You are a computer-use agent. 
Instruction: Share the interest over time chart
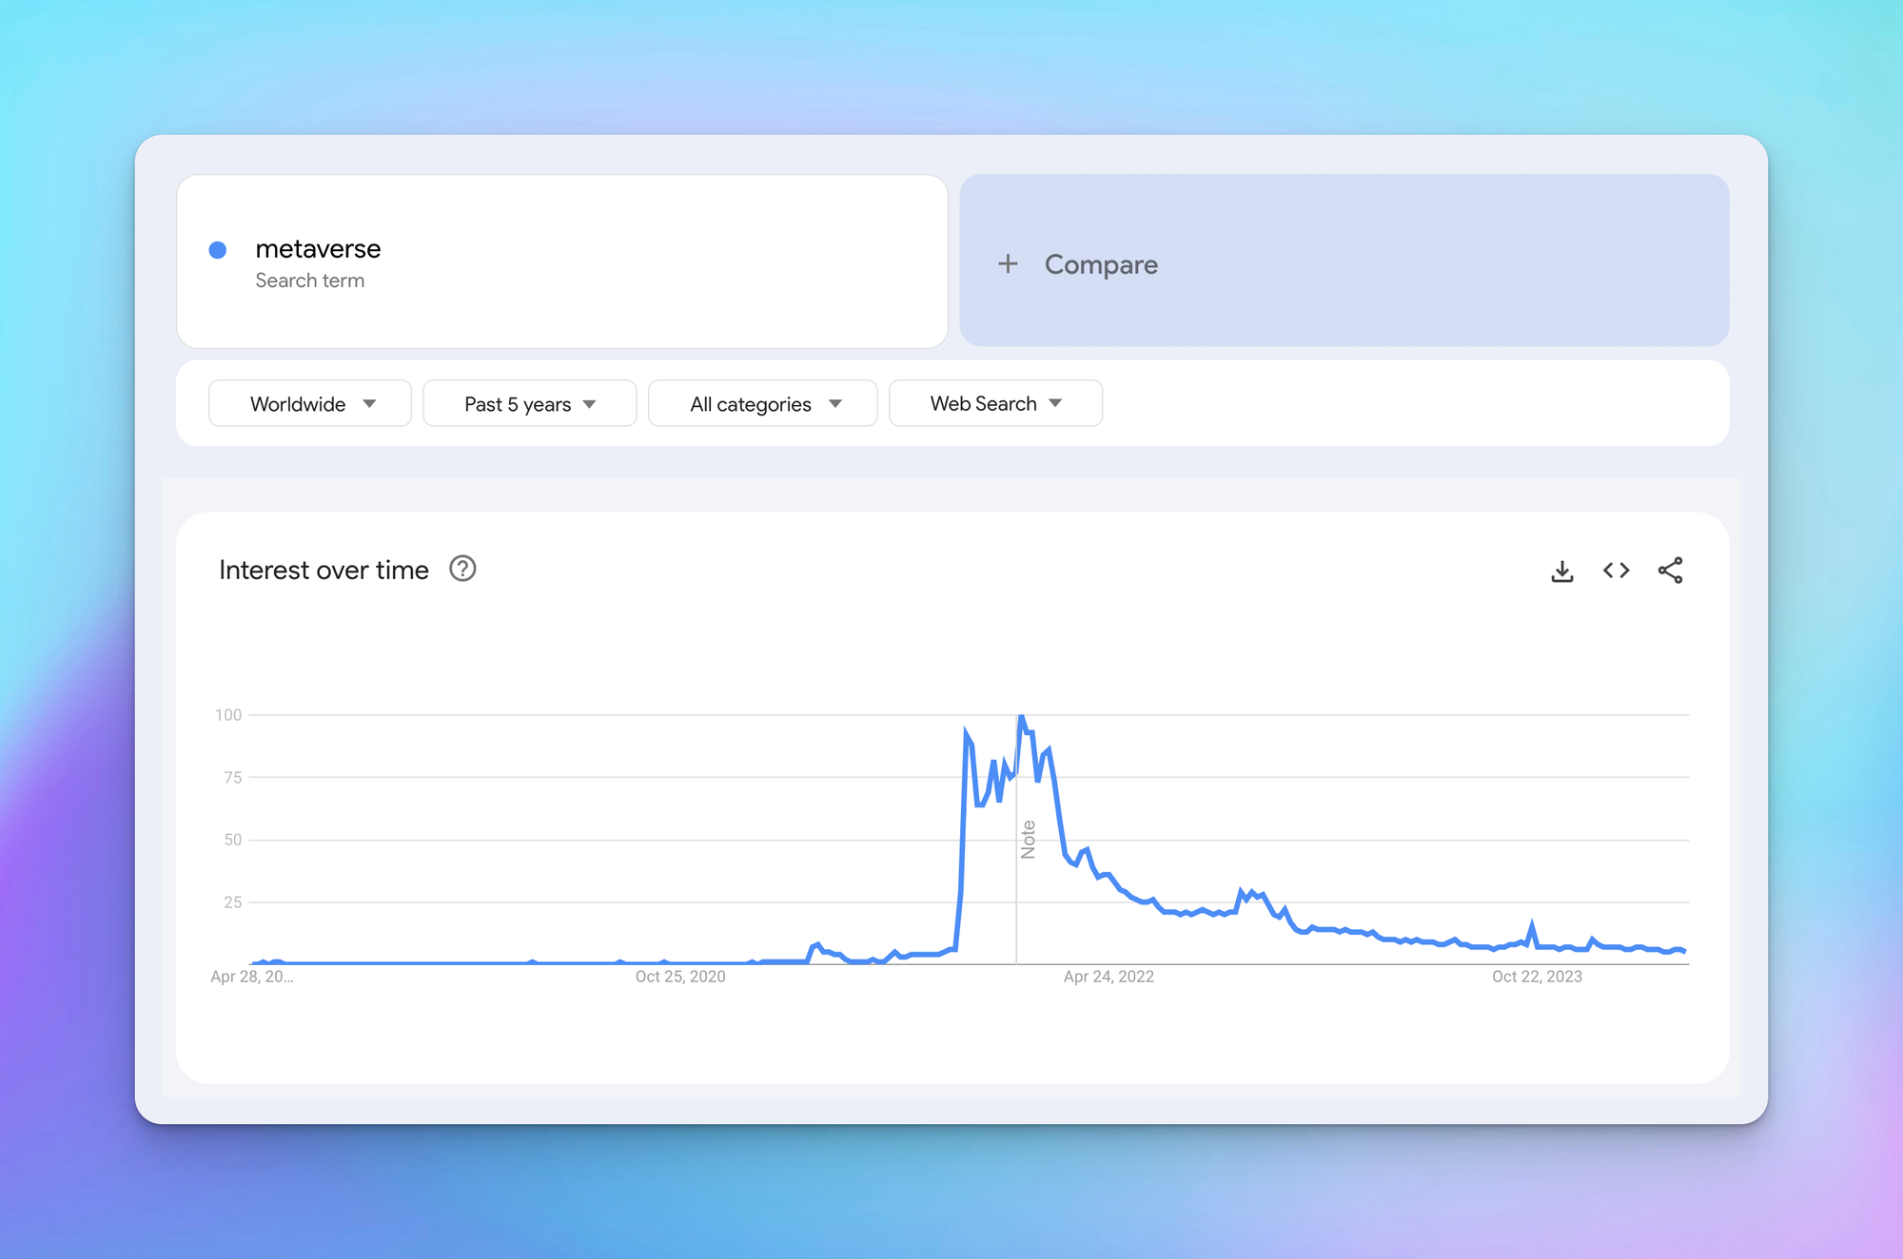[1670, 571]
